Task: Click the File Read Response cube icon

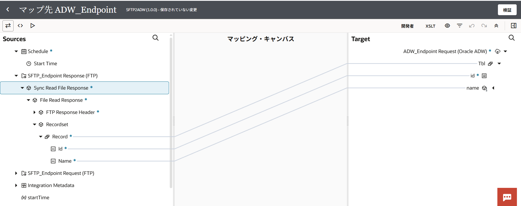Action: click(x=35, y=100)
